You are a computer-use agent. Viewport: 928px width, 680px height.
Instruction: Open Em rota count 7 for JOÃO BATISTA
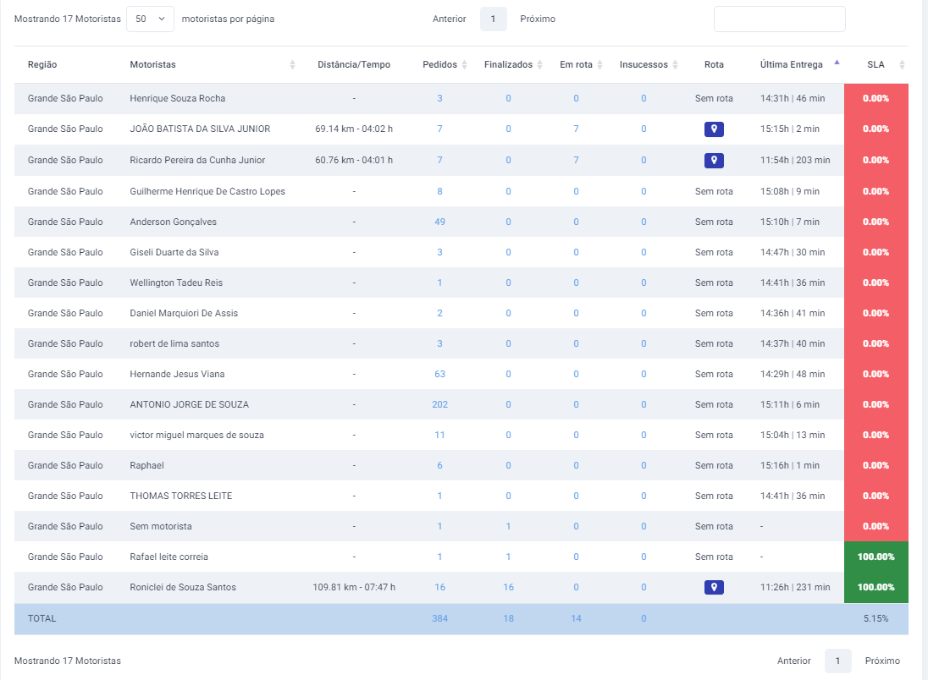click(x=576, y=129)
